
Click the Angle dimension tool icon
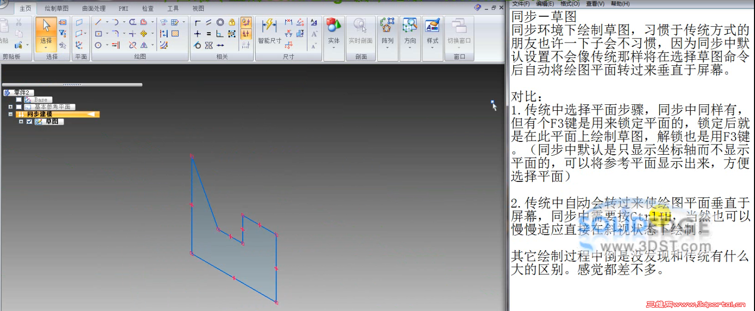pos(288,34)
